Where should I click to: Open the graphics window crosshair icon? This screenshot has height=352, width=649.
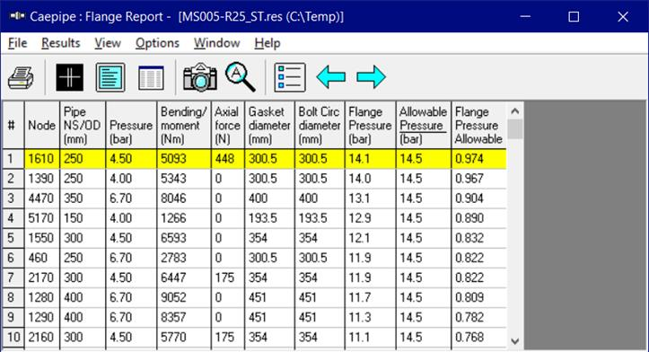tap(69, 77)
